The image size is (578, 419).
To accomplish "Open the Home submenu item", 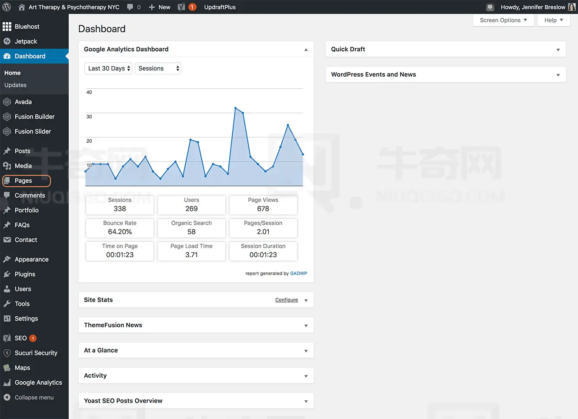I will [x=13, y=73].
